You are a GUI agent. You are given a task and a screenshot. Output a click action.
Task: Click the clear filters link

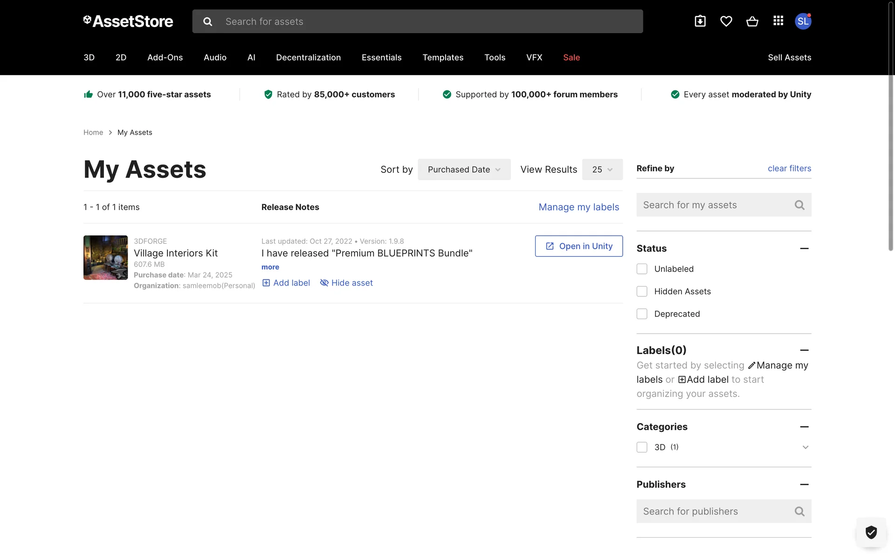pyautogui.click(x=789, y=168)
